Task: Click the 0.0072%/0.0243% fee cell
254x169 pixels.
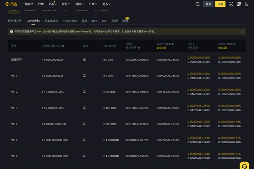Action: 168,140
